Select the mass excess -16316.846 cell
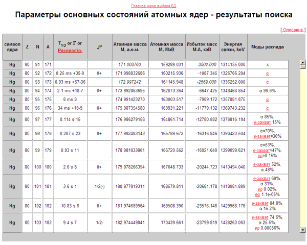This screenshot has width=307, height=245. point(202,134)
